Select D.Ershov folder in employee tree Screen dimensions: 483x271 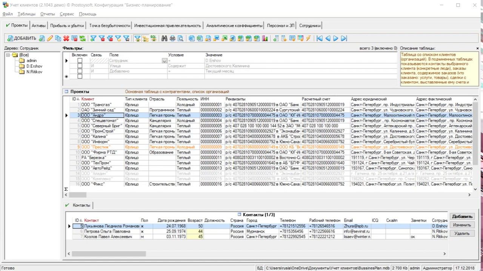(x=34, y=66)
